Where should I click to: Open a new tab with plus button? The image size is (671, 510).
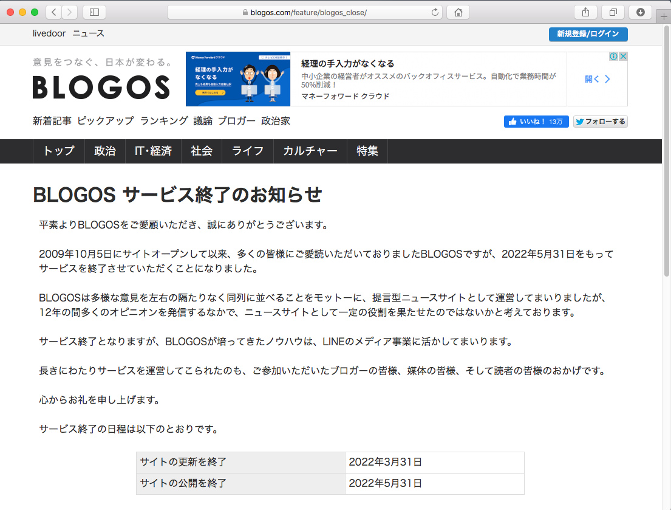(664, 17)
